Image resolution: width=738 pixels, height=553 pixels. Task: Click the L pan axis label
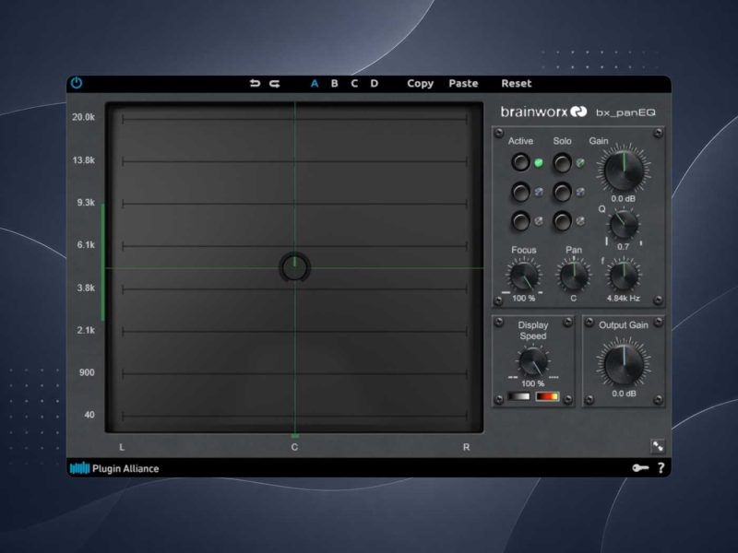pyautogui.click(x=122, y=447)
